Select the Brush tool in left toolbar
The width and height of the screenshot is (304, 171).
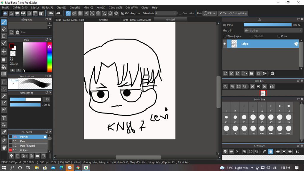[4, 22]
